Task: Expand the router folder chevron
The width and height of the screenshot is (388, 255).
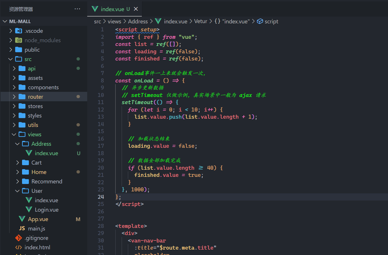Action: tap(14, 97)
